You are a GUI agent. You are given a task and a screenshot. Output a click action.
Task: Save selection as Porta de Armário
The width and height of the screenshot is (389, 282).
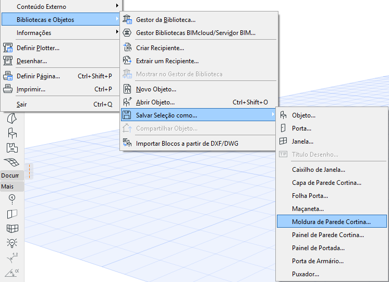[332, 261]
